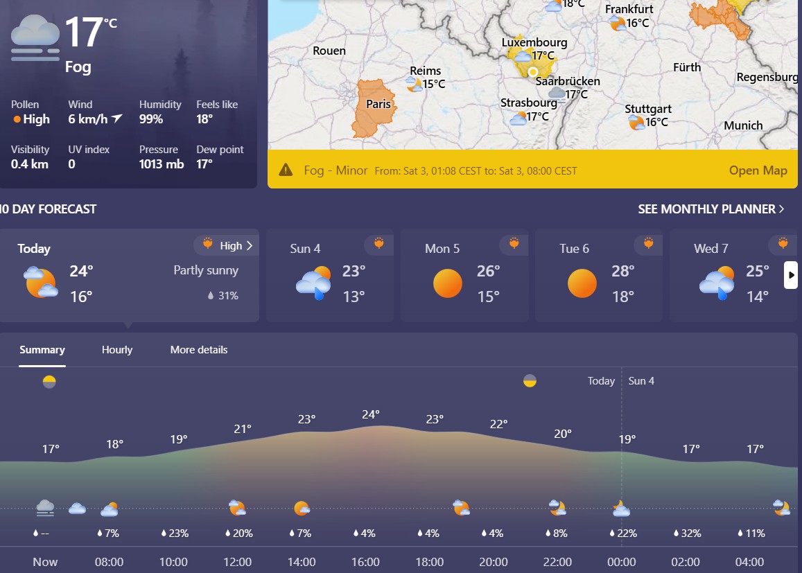Click the sun icon on the Tue 6 forecast
The width and height of the screenshot is (802, 573).
(582, 283)
